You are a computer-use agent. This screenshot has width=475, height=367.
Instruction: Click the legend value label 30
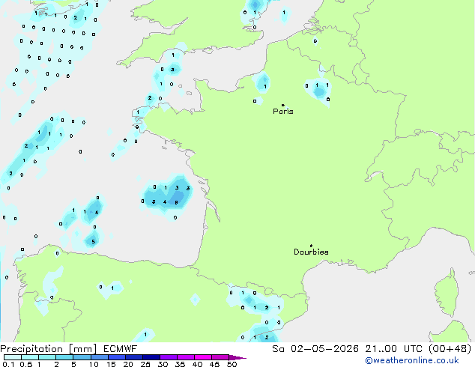[x=163, y=364]
